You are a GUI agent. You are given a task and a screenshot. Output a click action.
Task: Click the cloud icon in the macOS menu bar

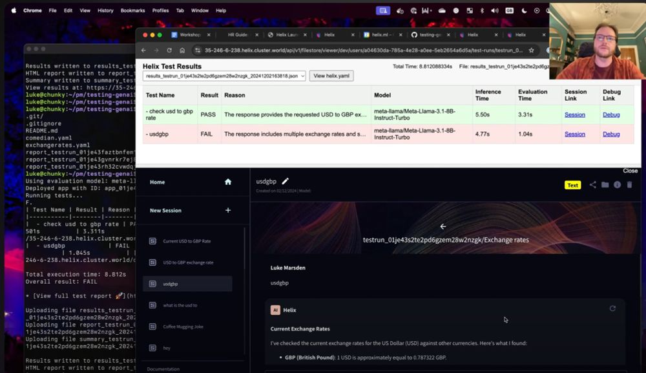[442, 11]
